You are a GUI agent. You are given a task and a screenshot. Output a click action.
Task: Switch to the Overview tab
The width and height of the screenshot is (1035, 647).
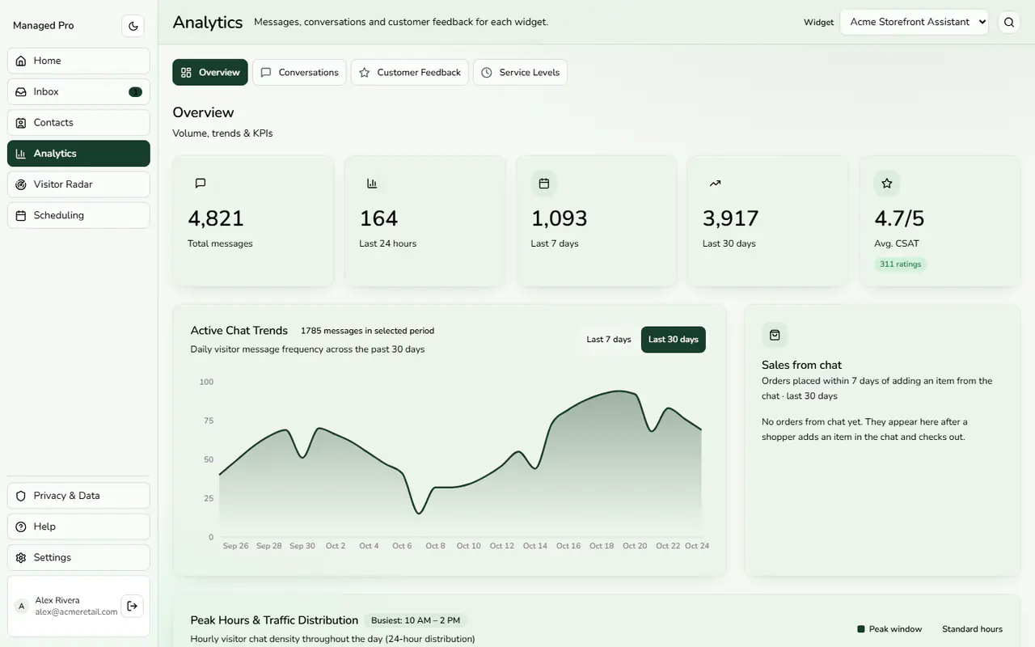(x=210, y=72)
